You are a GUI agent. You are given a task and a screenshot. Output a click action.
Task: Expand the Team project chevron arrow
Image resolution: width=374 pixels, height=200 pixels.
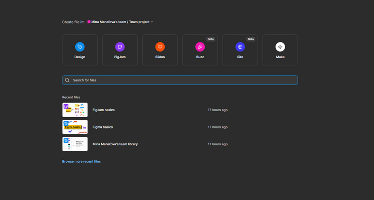152,22
